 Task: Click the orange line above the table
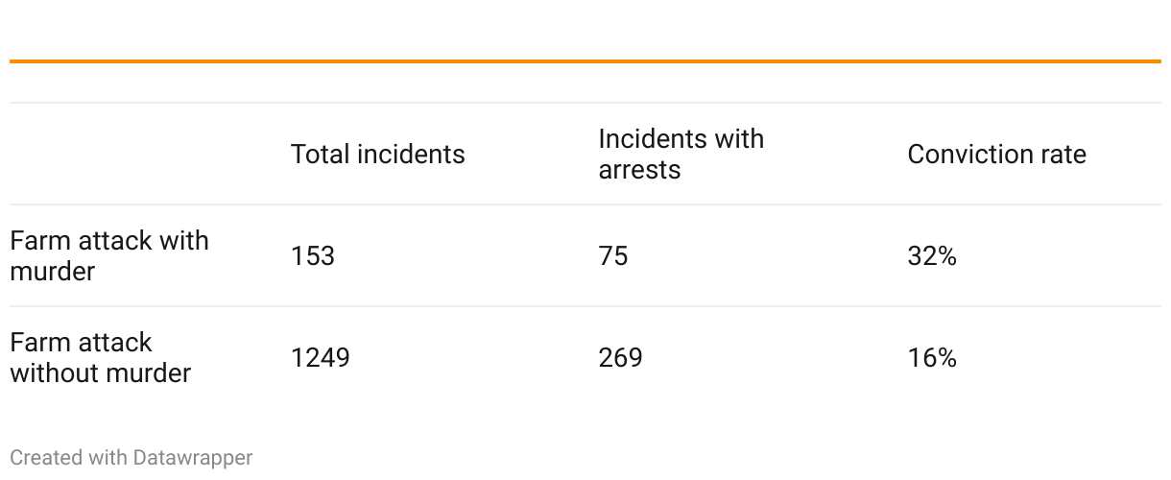(x=585, y=61)
